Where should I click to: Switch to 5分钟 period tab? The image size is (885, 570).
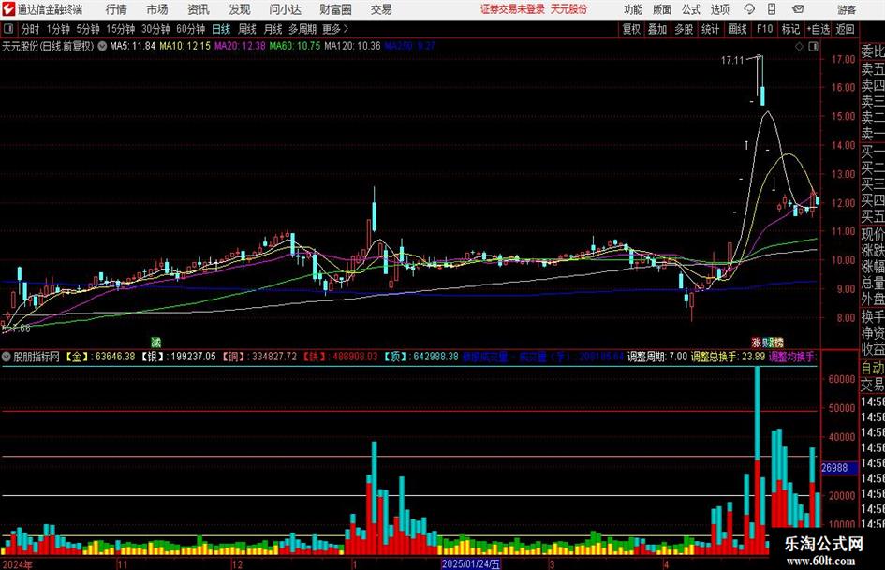pyautogui.click(x=88, y=29)
